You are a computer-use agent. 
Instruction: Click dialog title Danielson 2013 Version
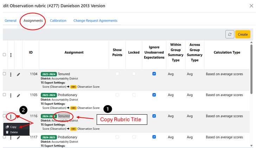point(83,6)
